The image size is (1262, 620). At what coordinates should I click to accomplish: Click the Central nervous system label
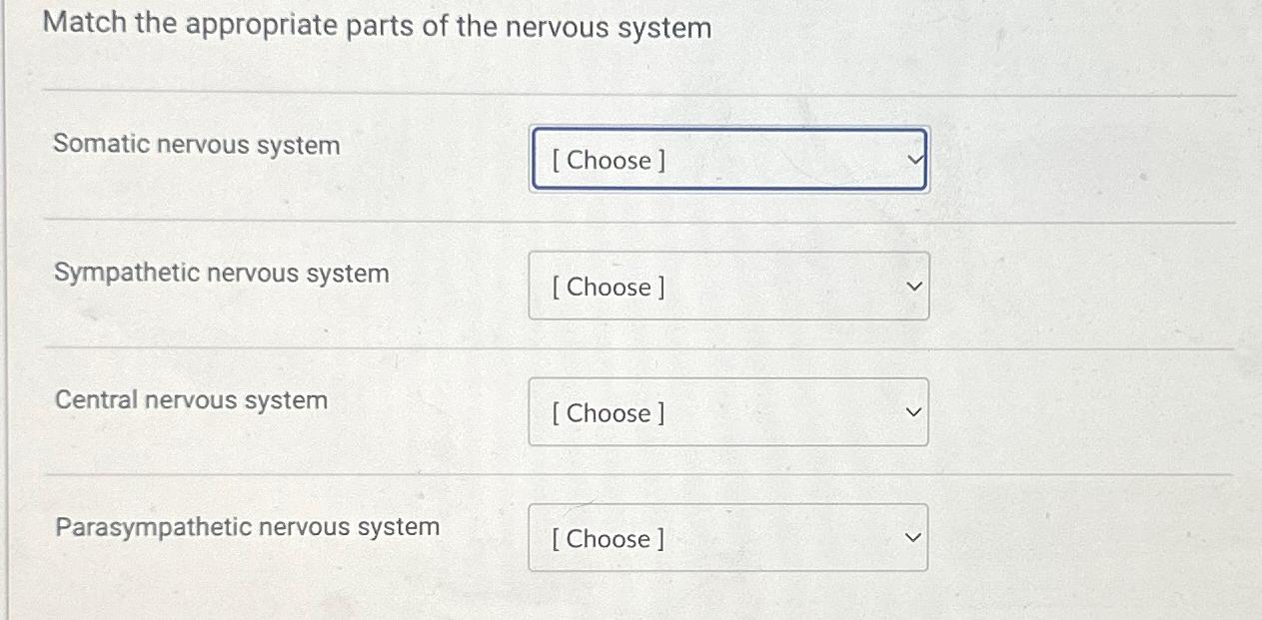click(x=191, y=400)
